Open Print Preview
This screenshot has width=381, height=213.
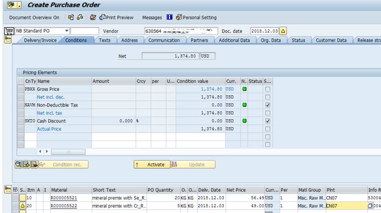(x=117, y=17)
